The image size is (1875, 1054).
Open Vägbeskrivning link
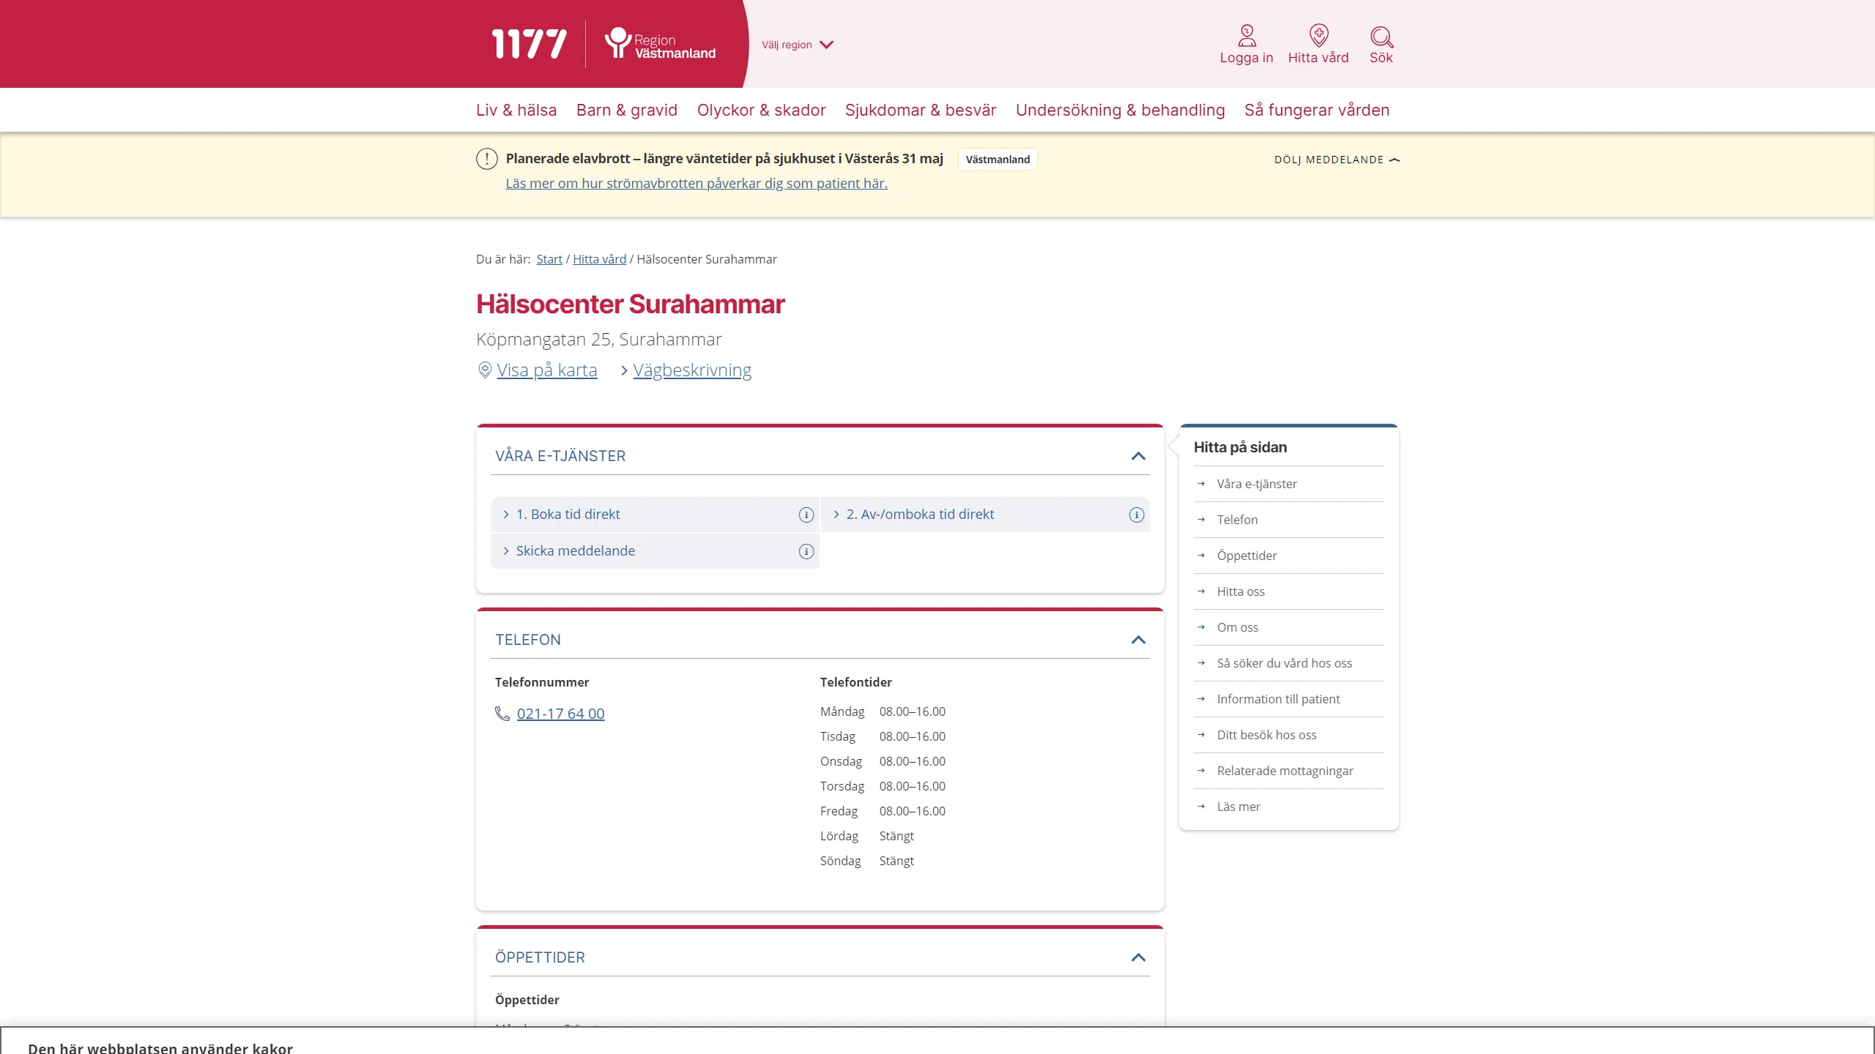pos(692,370)
